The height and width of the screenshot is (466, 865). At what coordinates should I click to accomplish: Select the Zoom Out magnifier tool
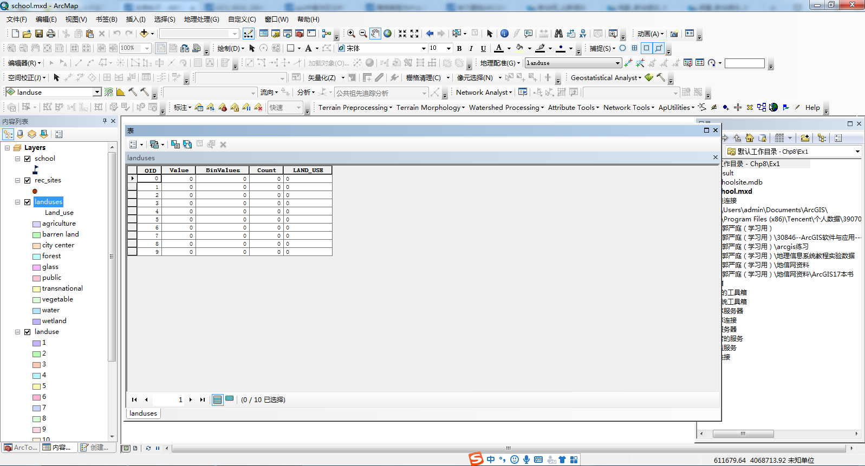(363, 34)
